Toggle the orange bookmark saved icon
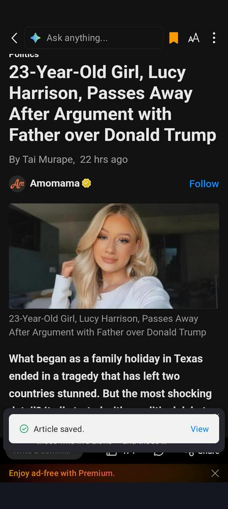 [x=173, y=38]
